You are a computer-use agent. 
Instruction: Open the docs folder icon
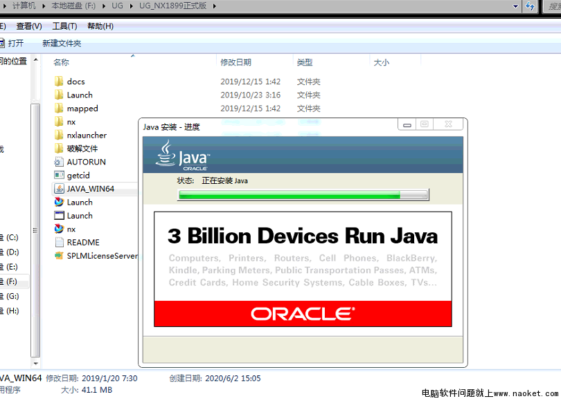point(59,82)
